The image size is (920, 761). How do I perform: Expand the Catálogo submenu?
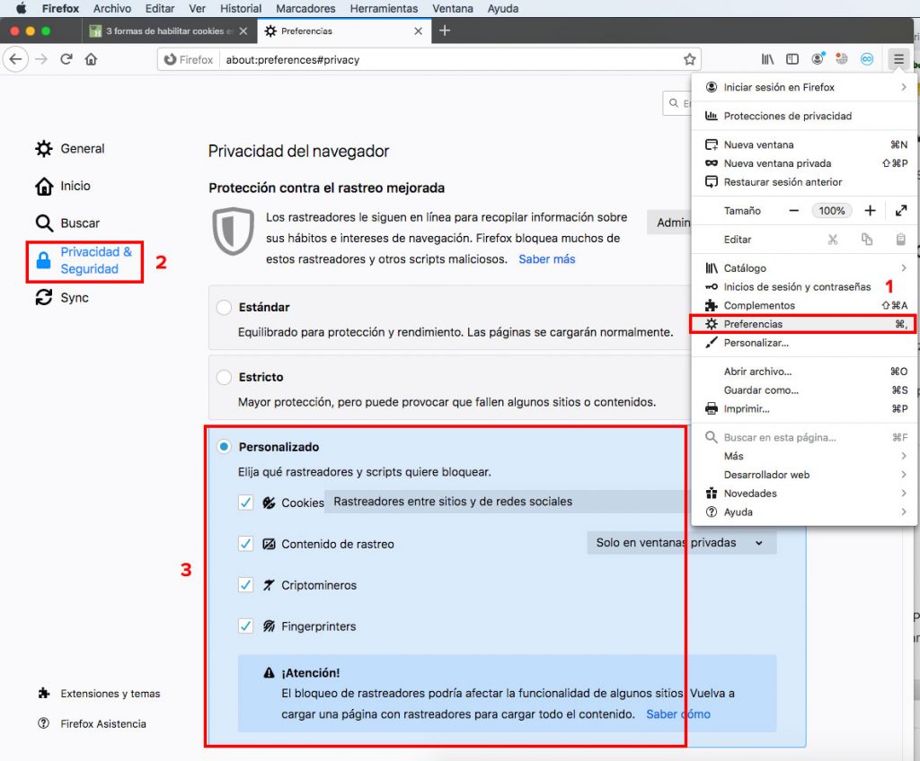[x=804, y=268]
